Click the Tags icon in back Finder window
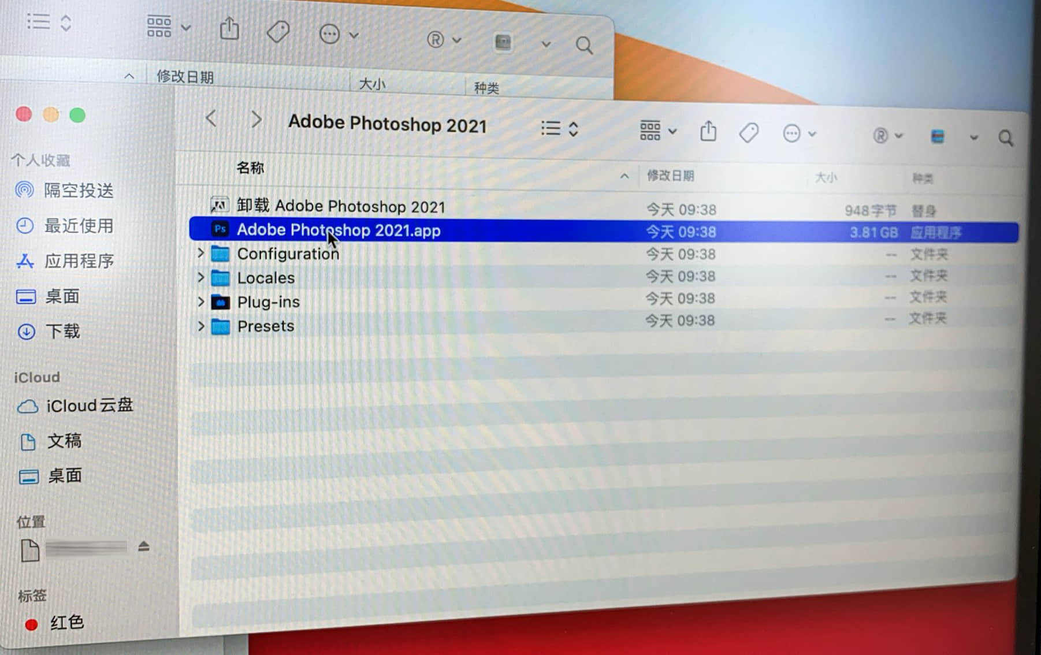 point(278,31)
